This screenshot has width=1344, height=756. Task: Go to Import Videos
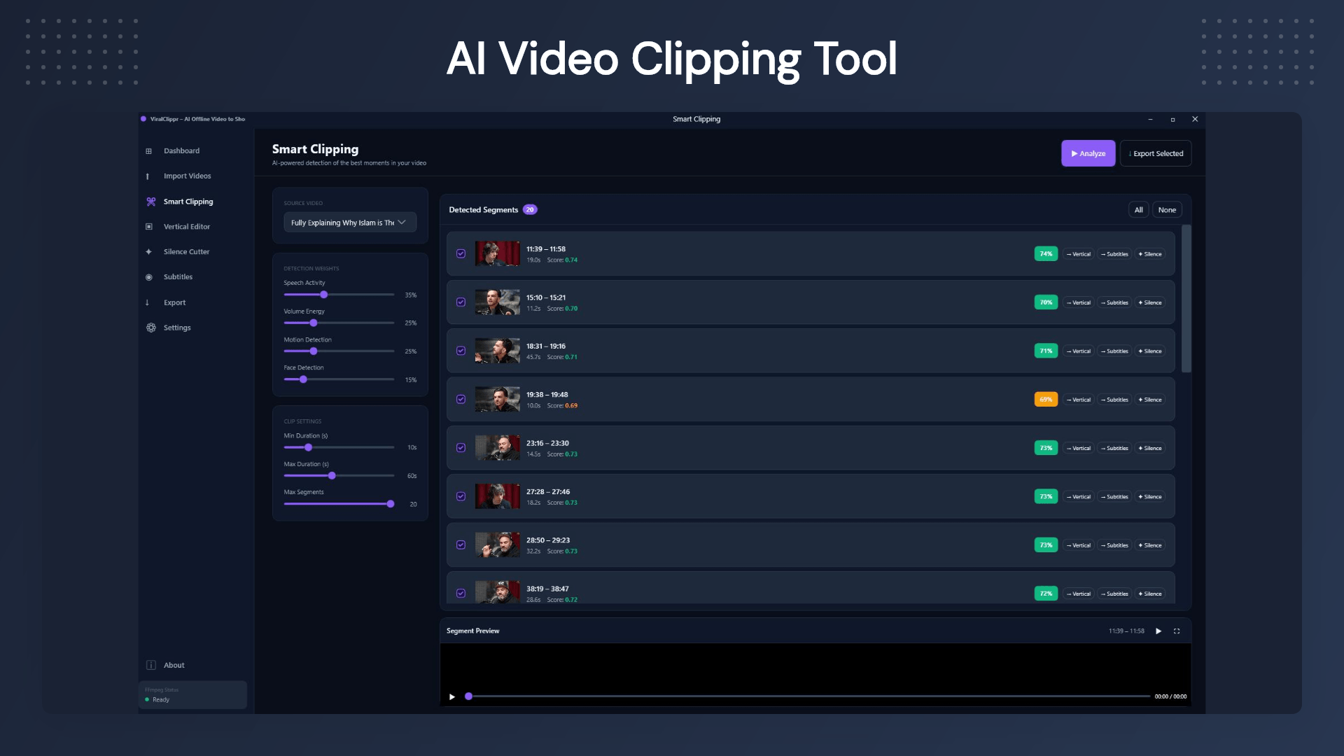pos(187,176)
